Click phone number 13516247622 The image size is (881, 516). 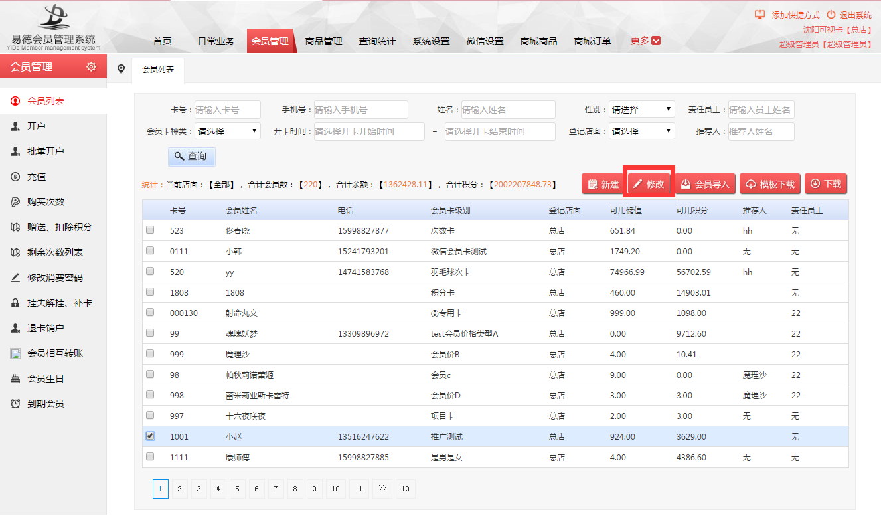pyautogui.click(x=363, y=437)
